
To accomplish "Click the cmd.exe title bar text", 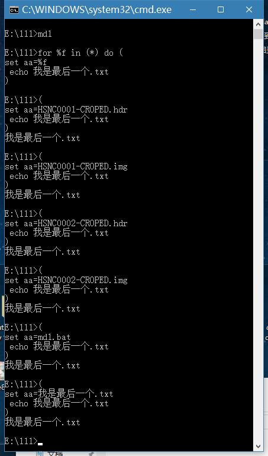I will (97, 9).
